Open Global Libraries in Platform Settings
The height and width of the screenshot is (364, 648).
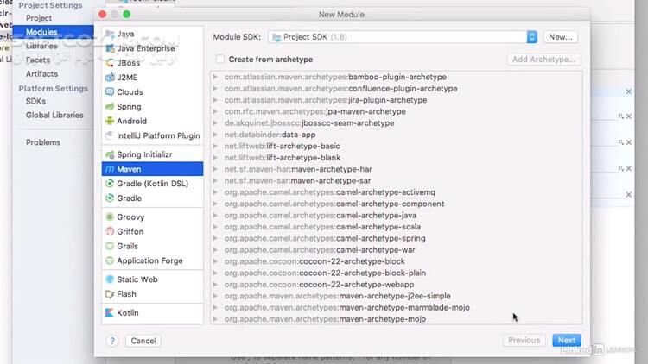54,115
